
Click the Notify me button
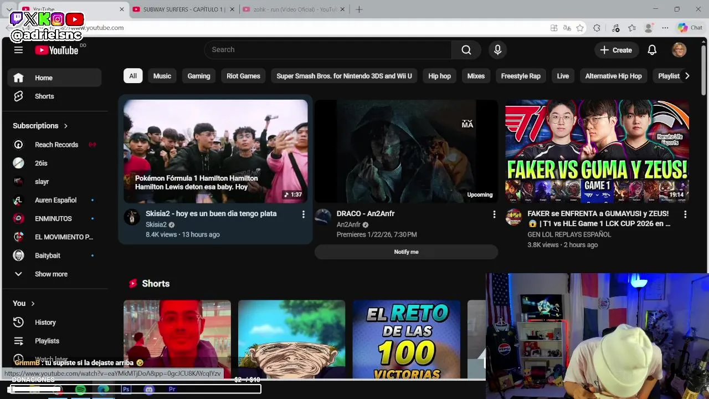click(406, 252)
